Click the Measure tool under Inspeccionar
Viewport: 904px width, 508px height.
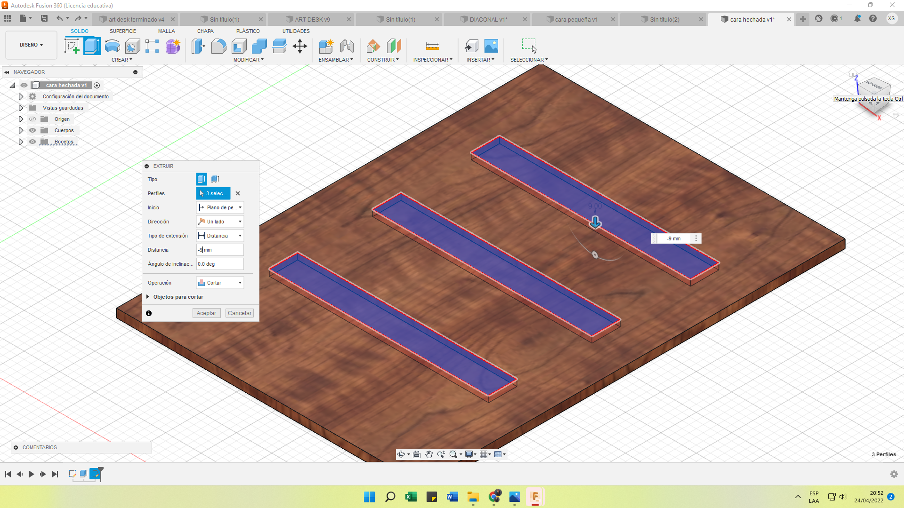432,46
